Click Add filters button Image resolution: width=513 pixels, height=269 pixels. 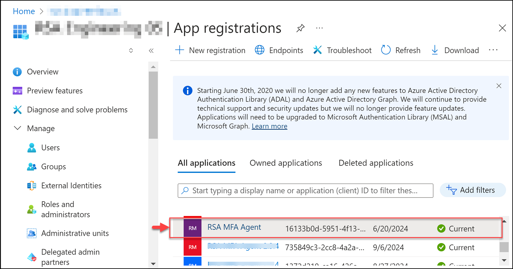(x=472, y=190)
